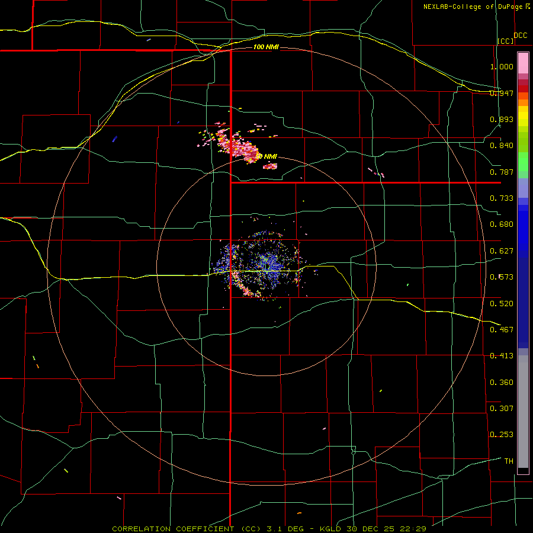Pick the light pink color bar segment
The width and height of the screenshot is (533, 533).
pos(523,63)
